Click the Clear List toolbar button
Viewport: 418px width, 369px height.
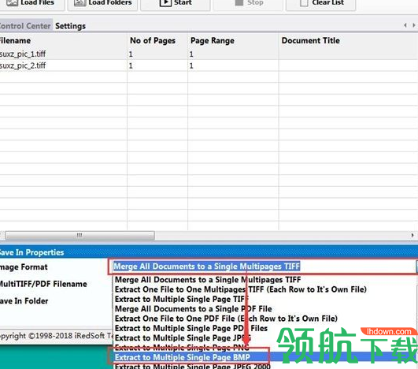pyautogui.click(x=320, y=4)
